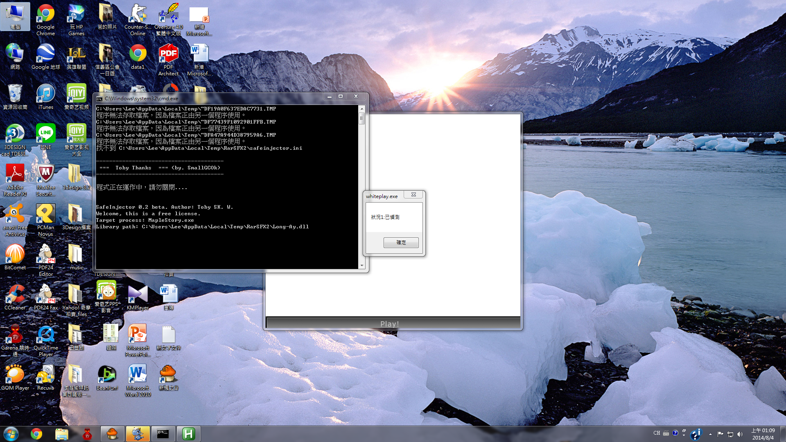The width and height of the screenshot is (786, 442).
Task: Open PDF Architect desktop icon
Action: (168, 60)
